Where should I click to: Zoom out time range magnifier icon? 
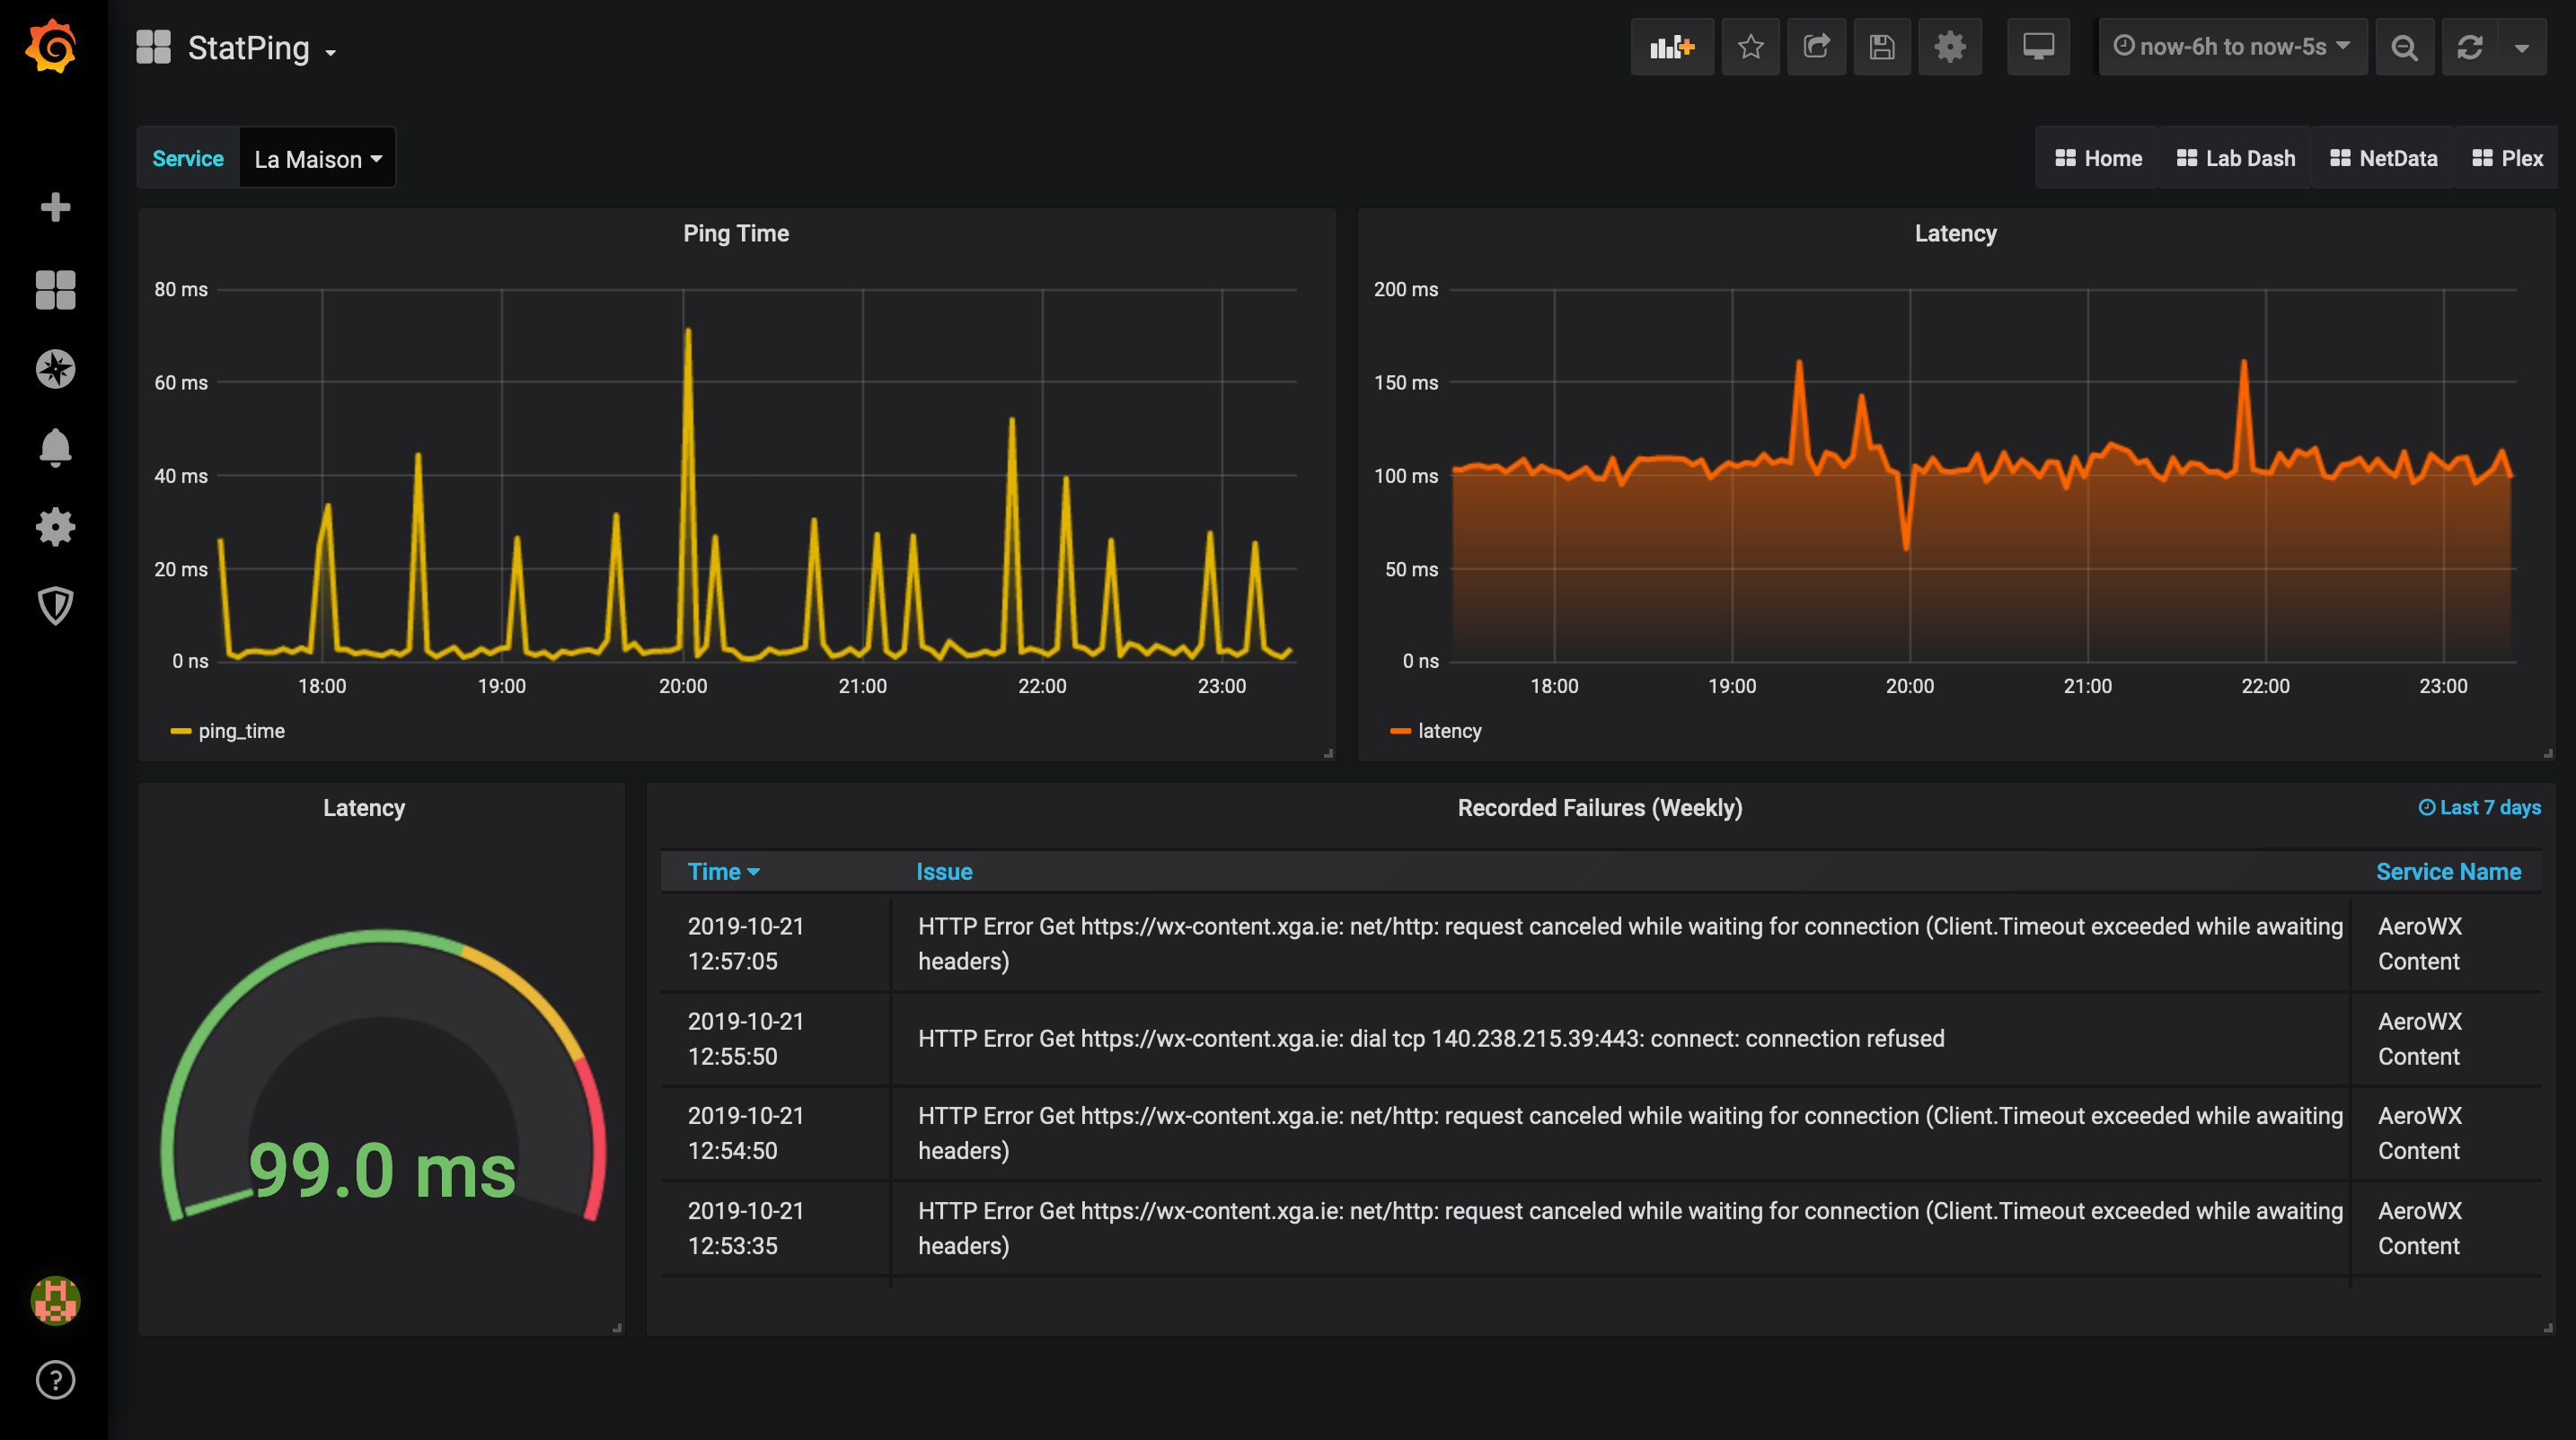click(2404, 47)
